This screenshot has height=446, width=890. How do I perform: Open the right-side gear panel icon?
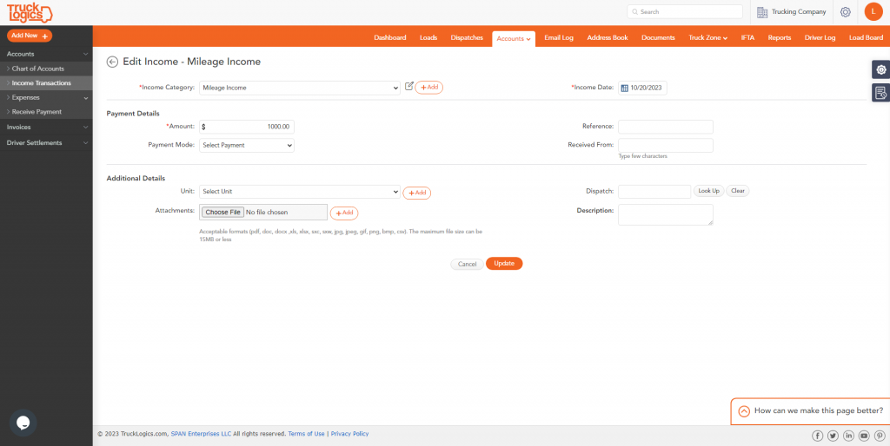click(x=881, y=69)
